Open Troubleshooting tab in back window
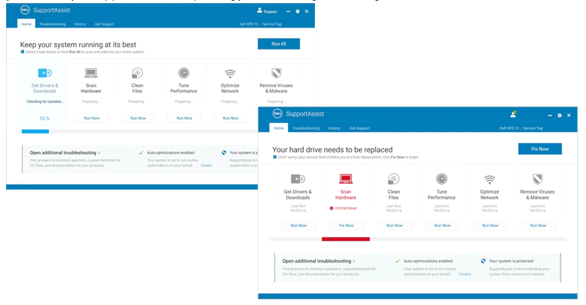586x305 pixels. 53,24
